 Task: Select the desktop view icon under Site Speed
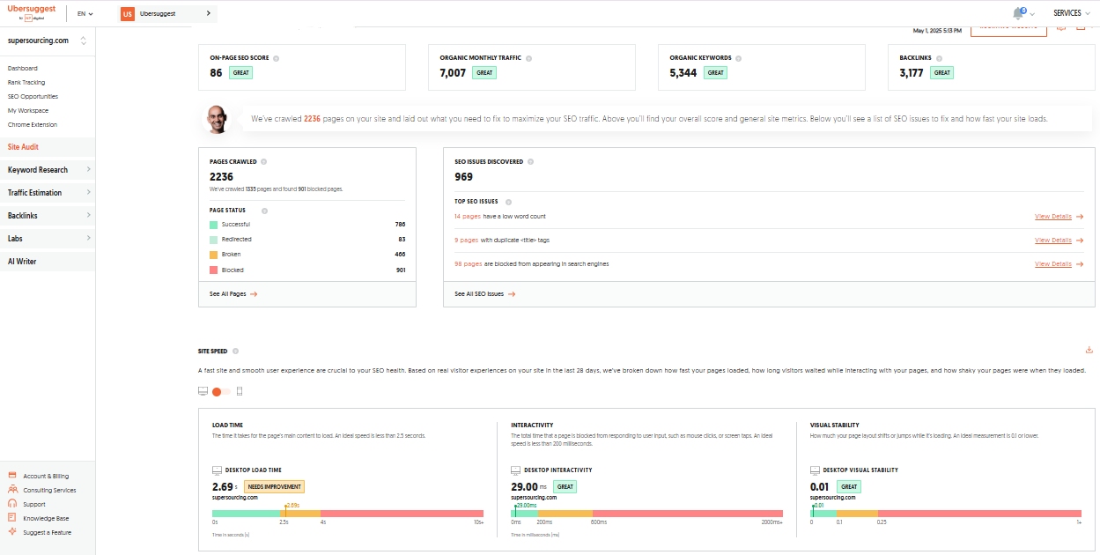click(x=203, y=391)
